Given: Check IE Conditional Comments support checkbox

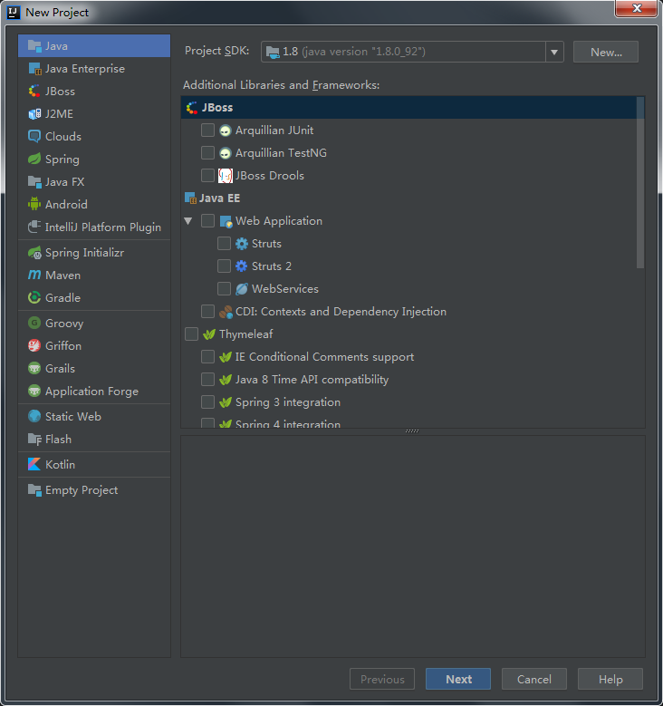Looking at the screenshot, I should point(207,356).
